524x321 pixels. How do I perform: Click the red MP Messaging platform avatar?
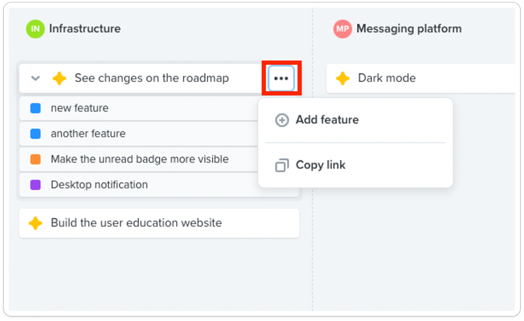[343, 29]
